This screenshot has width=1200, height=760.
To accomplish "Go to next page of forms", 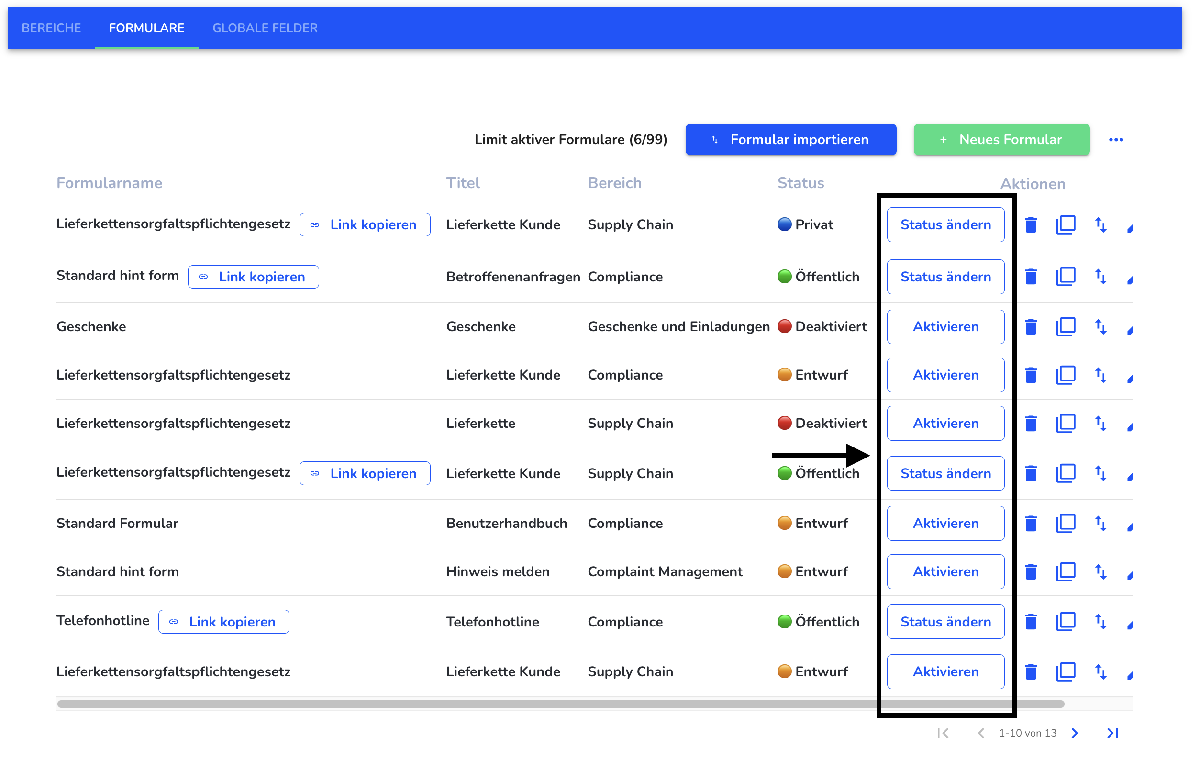I will 1075,733.
